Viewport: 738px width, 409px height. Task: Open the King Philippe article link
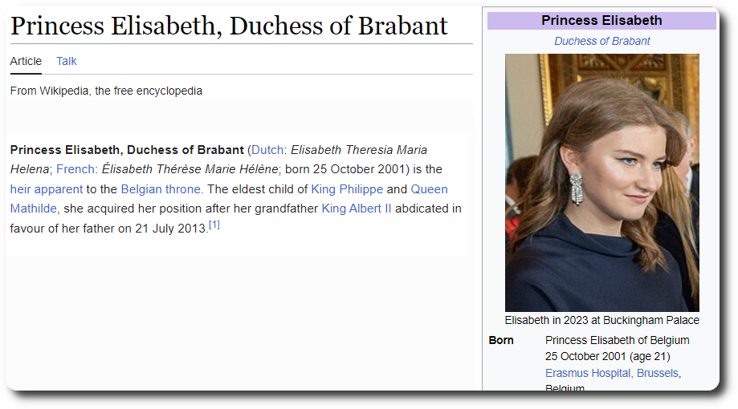(x=347, y=189)
